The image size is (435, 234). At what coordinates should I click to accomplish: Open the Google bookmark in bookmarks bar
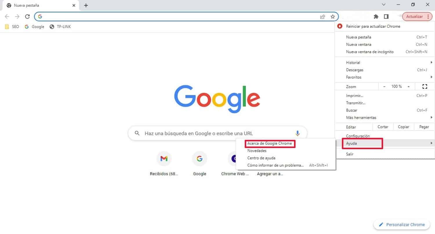click(35, 27)
